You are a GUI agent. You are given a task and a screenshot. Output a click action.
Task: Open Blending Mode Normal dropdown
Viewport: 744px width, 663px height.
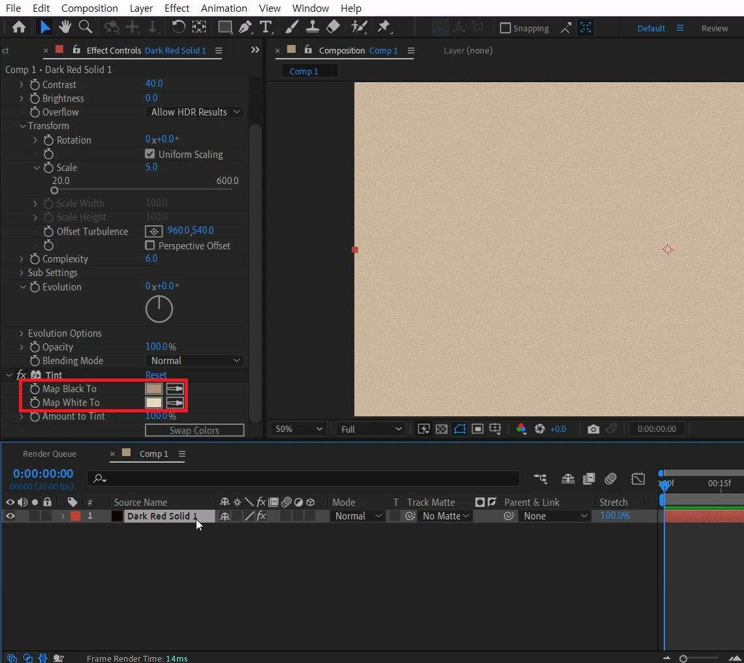tap(194, 361)
